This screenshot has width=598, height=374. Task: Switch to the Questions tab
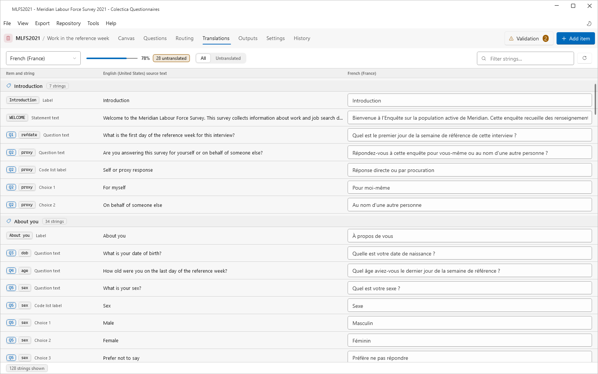pyautogui.click(x=155, y=38)
